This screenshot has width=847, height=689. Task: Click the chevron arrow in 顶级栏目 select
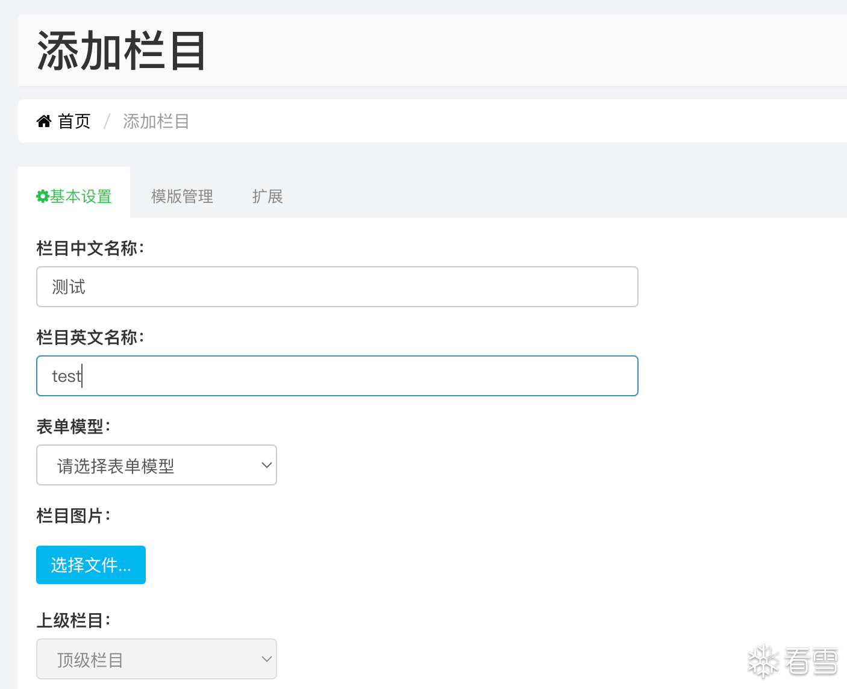[x=266, y=659]
